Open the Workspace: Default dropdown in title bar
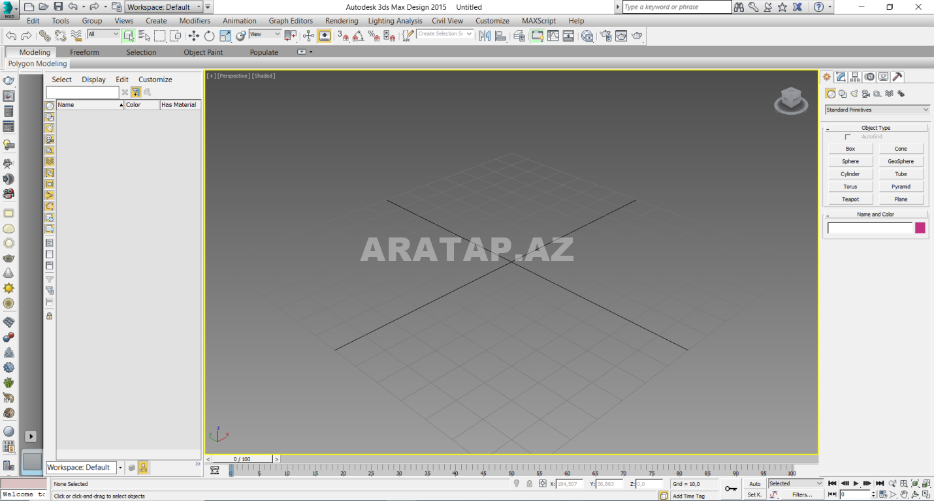This screenshot has width=934, height=501. tap(163, 7)
